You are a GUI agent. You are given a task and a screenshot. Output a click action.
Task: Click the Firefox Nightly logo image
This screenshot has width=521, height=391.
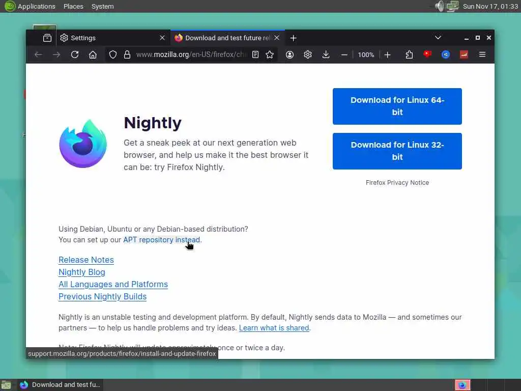(x=83, y=144)
